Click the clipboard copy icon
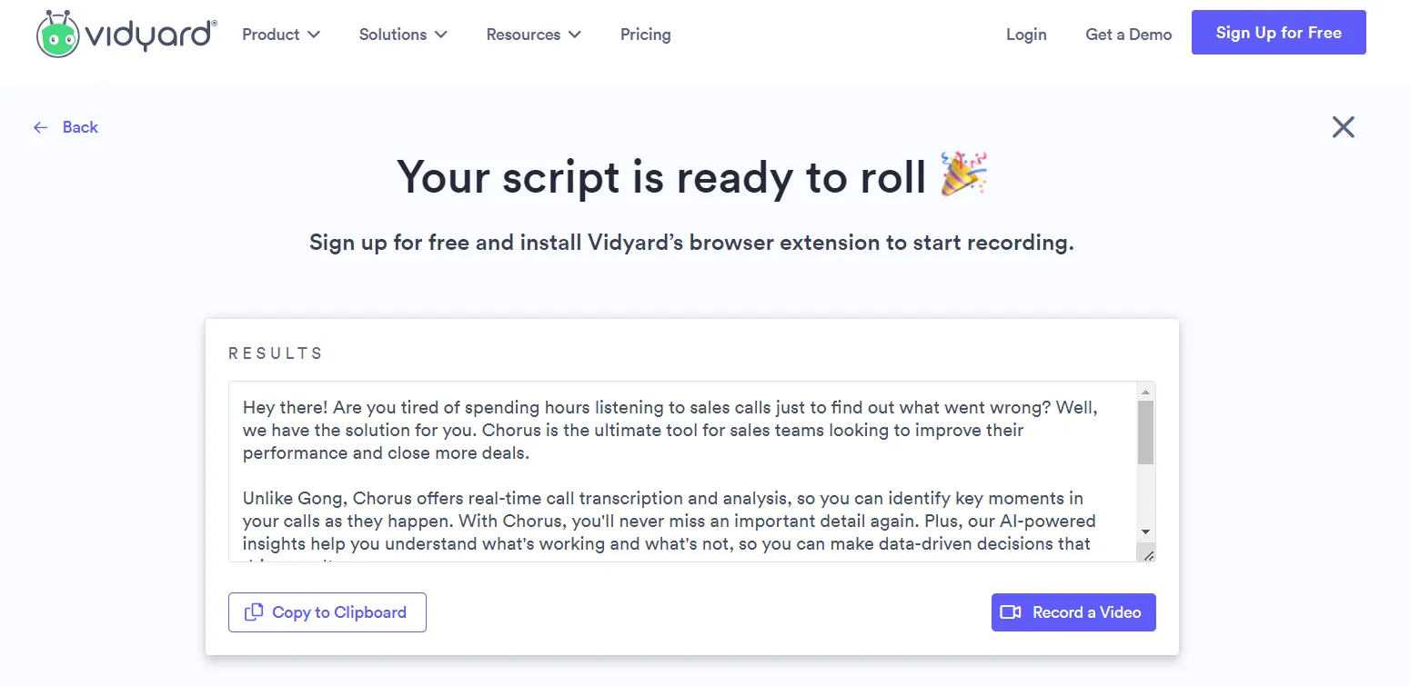Viewport: 1410px width, 686px height. [x=255, y=612]
